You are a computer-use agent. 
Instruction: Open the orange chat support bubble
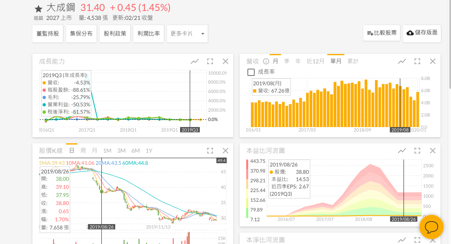tap(431, 227)
